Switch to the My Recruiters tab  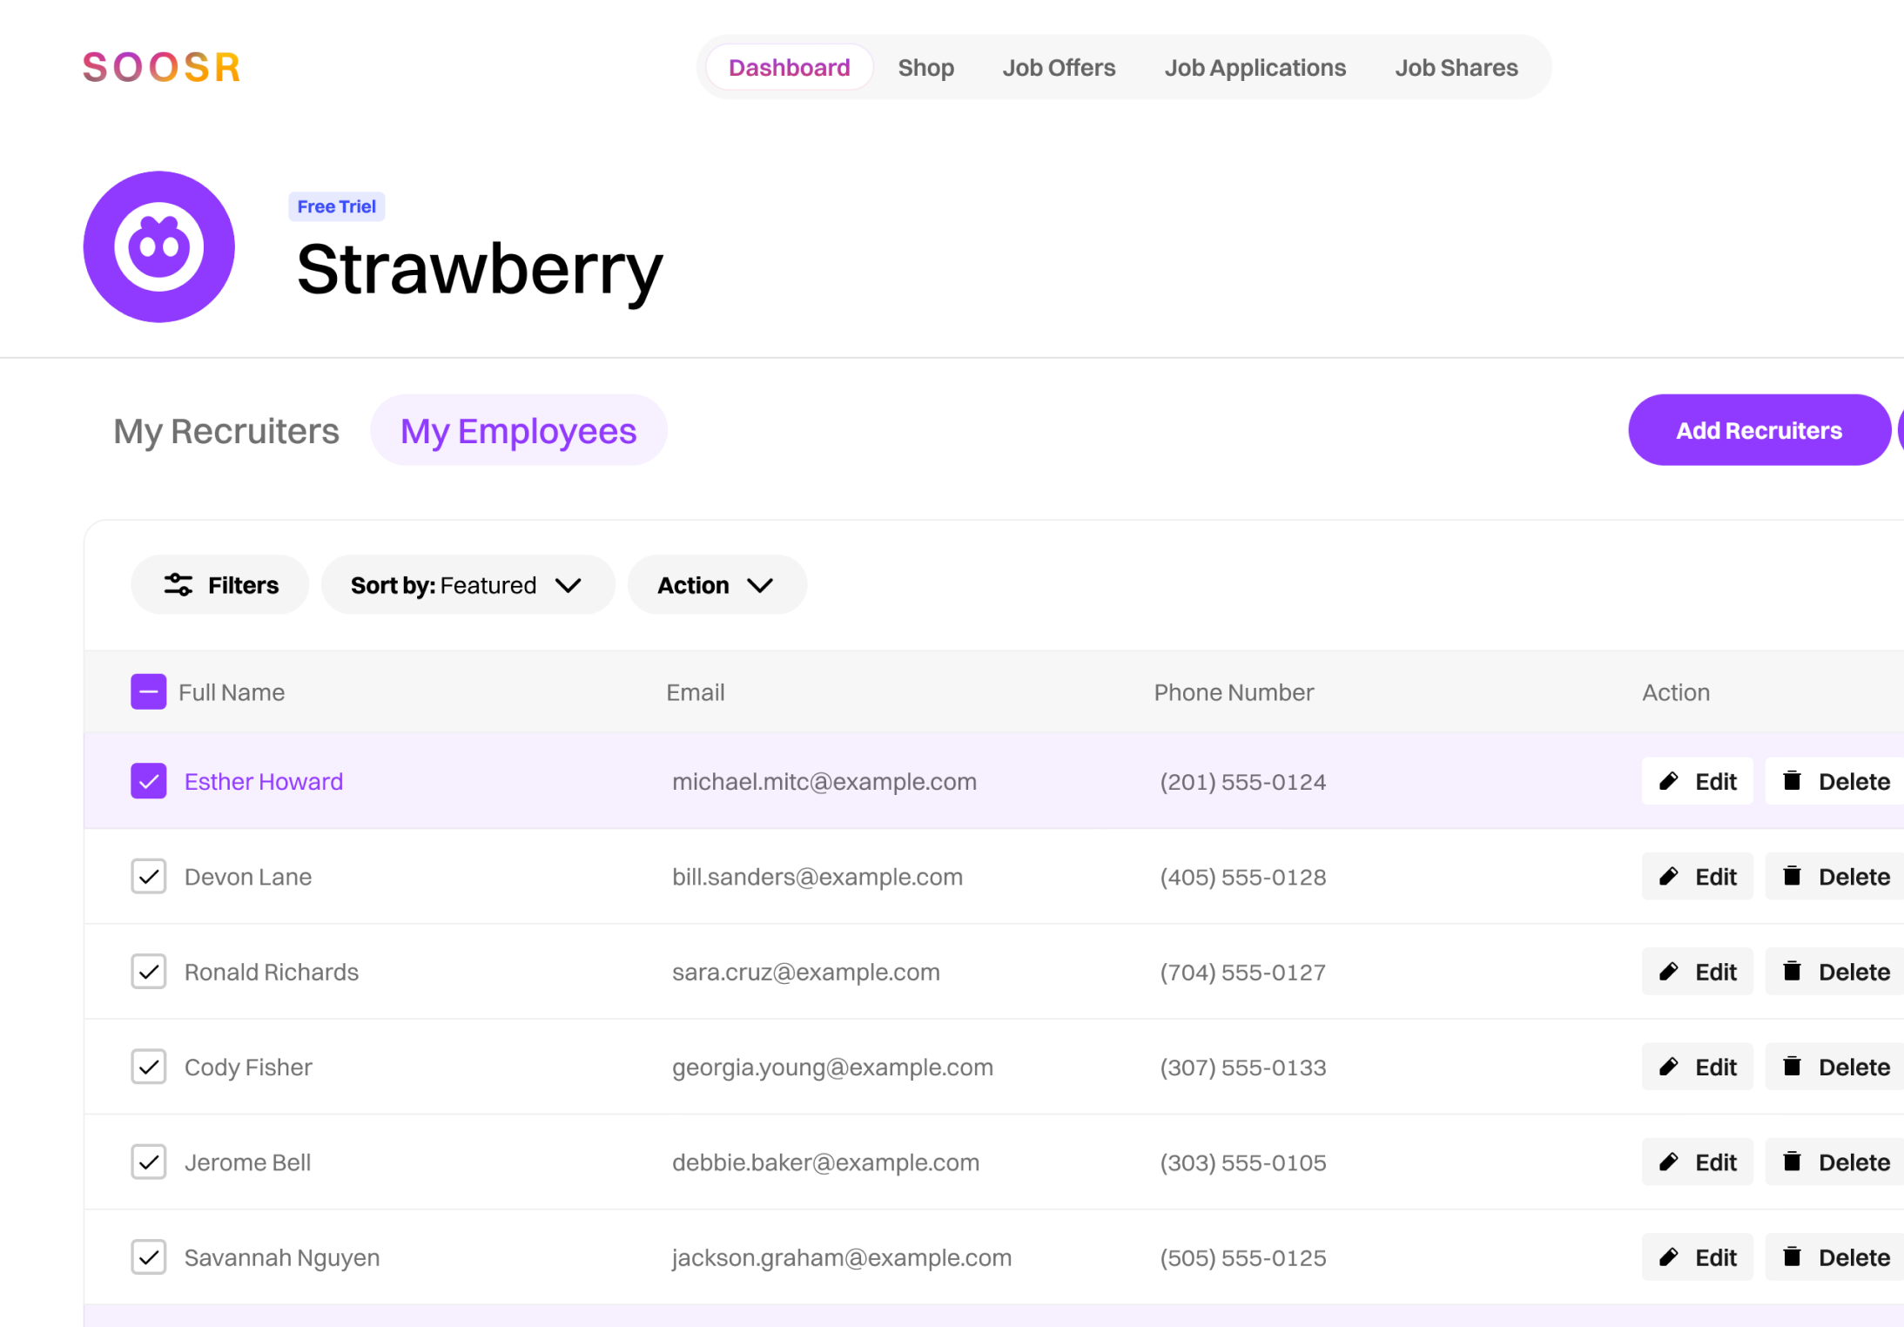(226, 431)
